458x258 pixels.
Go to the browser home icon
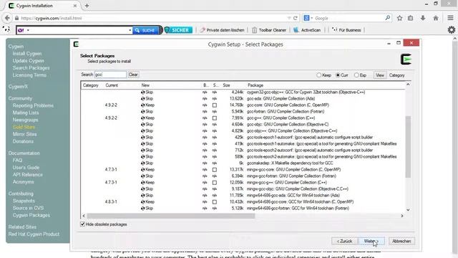point(436,18)
